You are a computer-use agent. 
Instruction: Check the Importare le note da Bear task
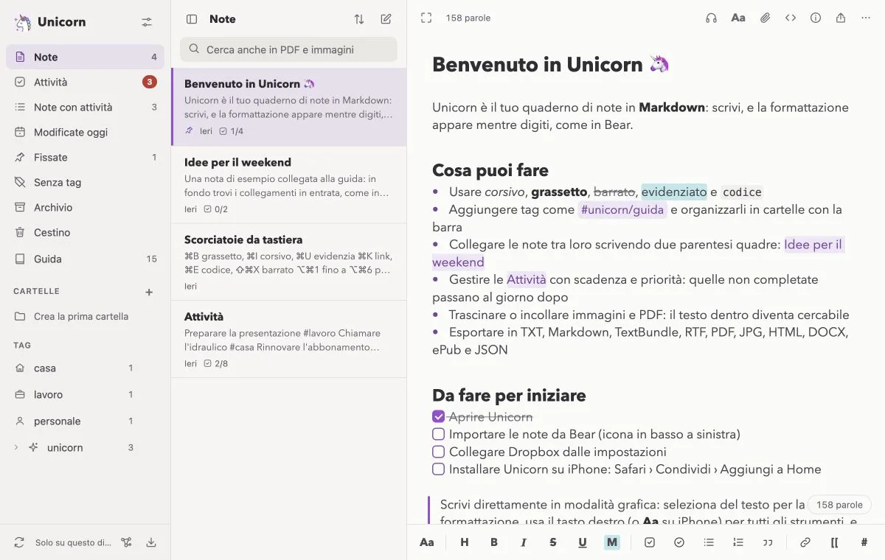439,434
